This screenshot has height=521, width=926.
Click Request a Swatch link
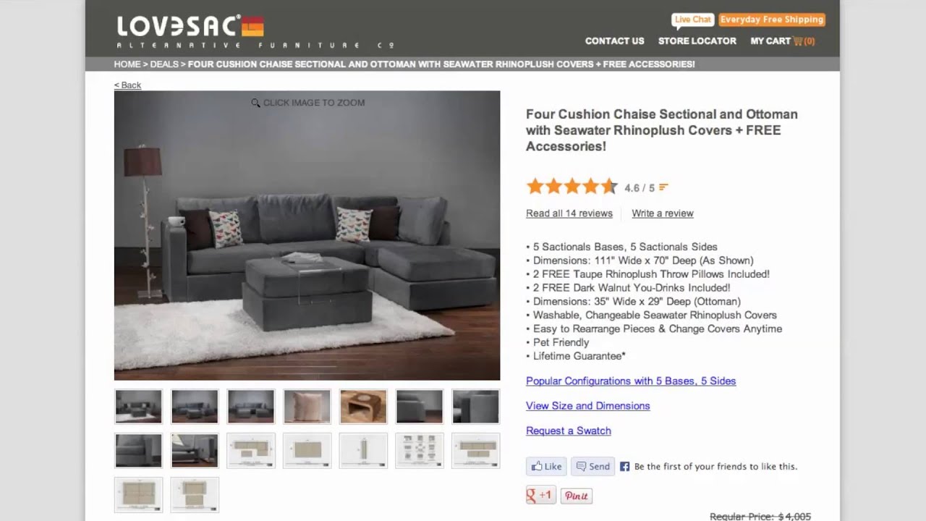point(569,431)
